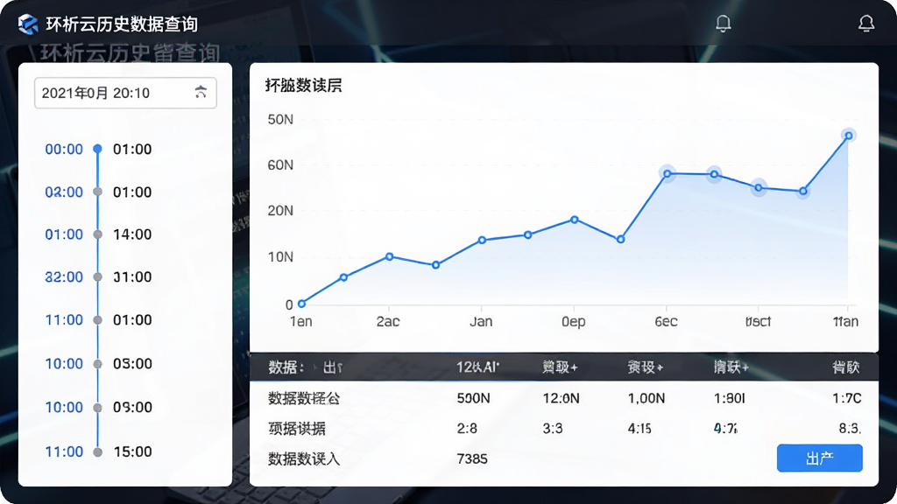Click the icon inside the date field
Viewport: 897px width, 504px height.
201,92
